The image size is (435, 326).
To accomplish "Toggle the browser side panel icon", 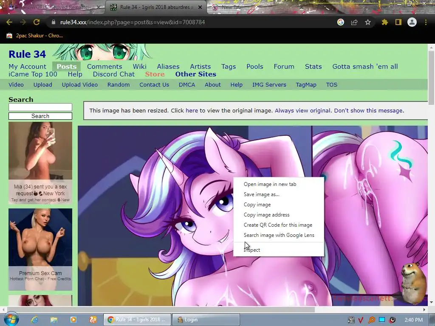I will tap(398, 22).
